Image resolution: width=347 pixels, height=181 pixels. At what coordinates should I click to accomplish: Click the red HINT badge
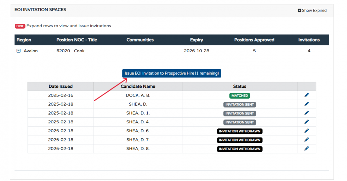click(20, 26)
